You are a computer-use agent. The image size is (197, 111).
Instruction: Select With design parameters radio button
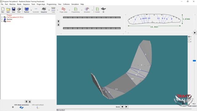13,107
